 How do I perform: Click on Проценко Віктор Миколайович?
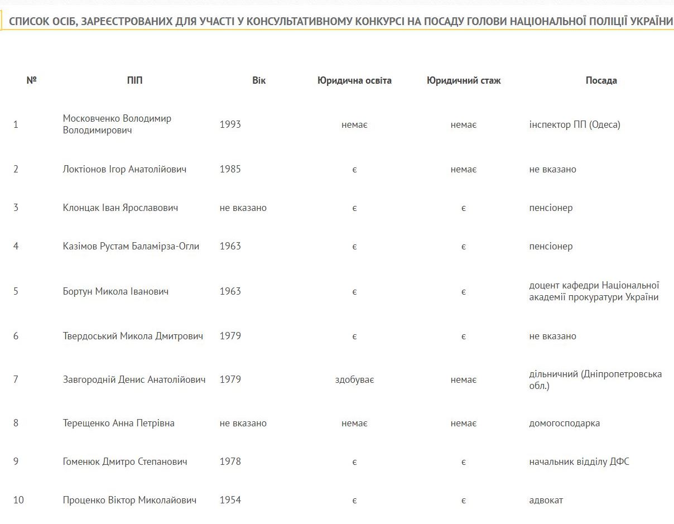[x=130, y=500]
